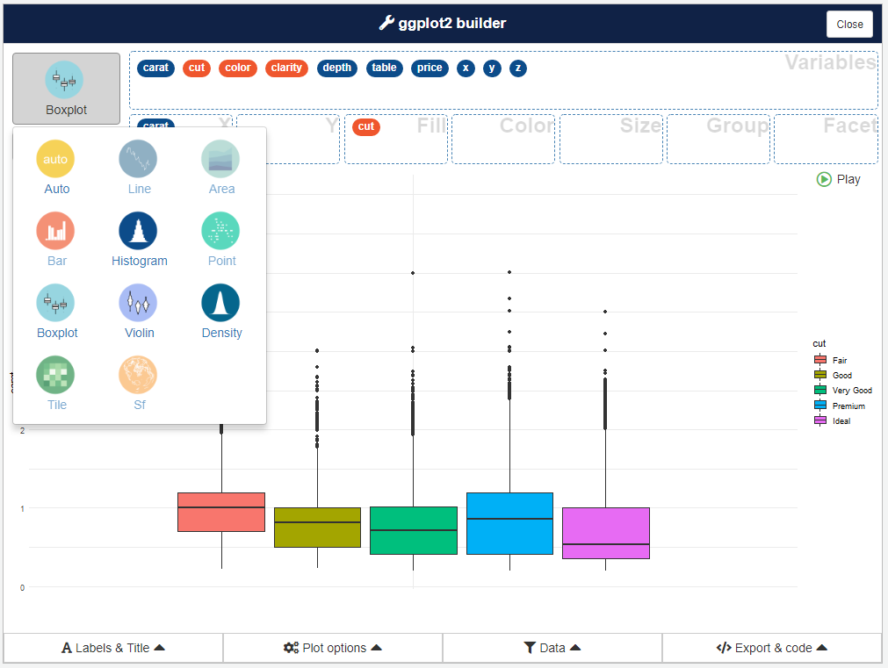This screenshot has width=888, height=668.
Task: Select the Violin plot icon
Action: (x=139, y=304)
